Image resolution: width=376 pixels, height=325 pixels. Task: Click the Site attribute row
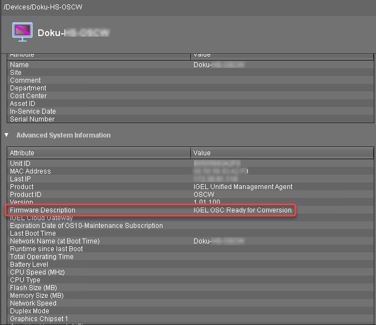pyautogui.click(x=16, y=73)
